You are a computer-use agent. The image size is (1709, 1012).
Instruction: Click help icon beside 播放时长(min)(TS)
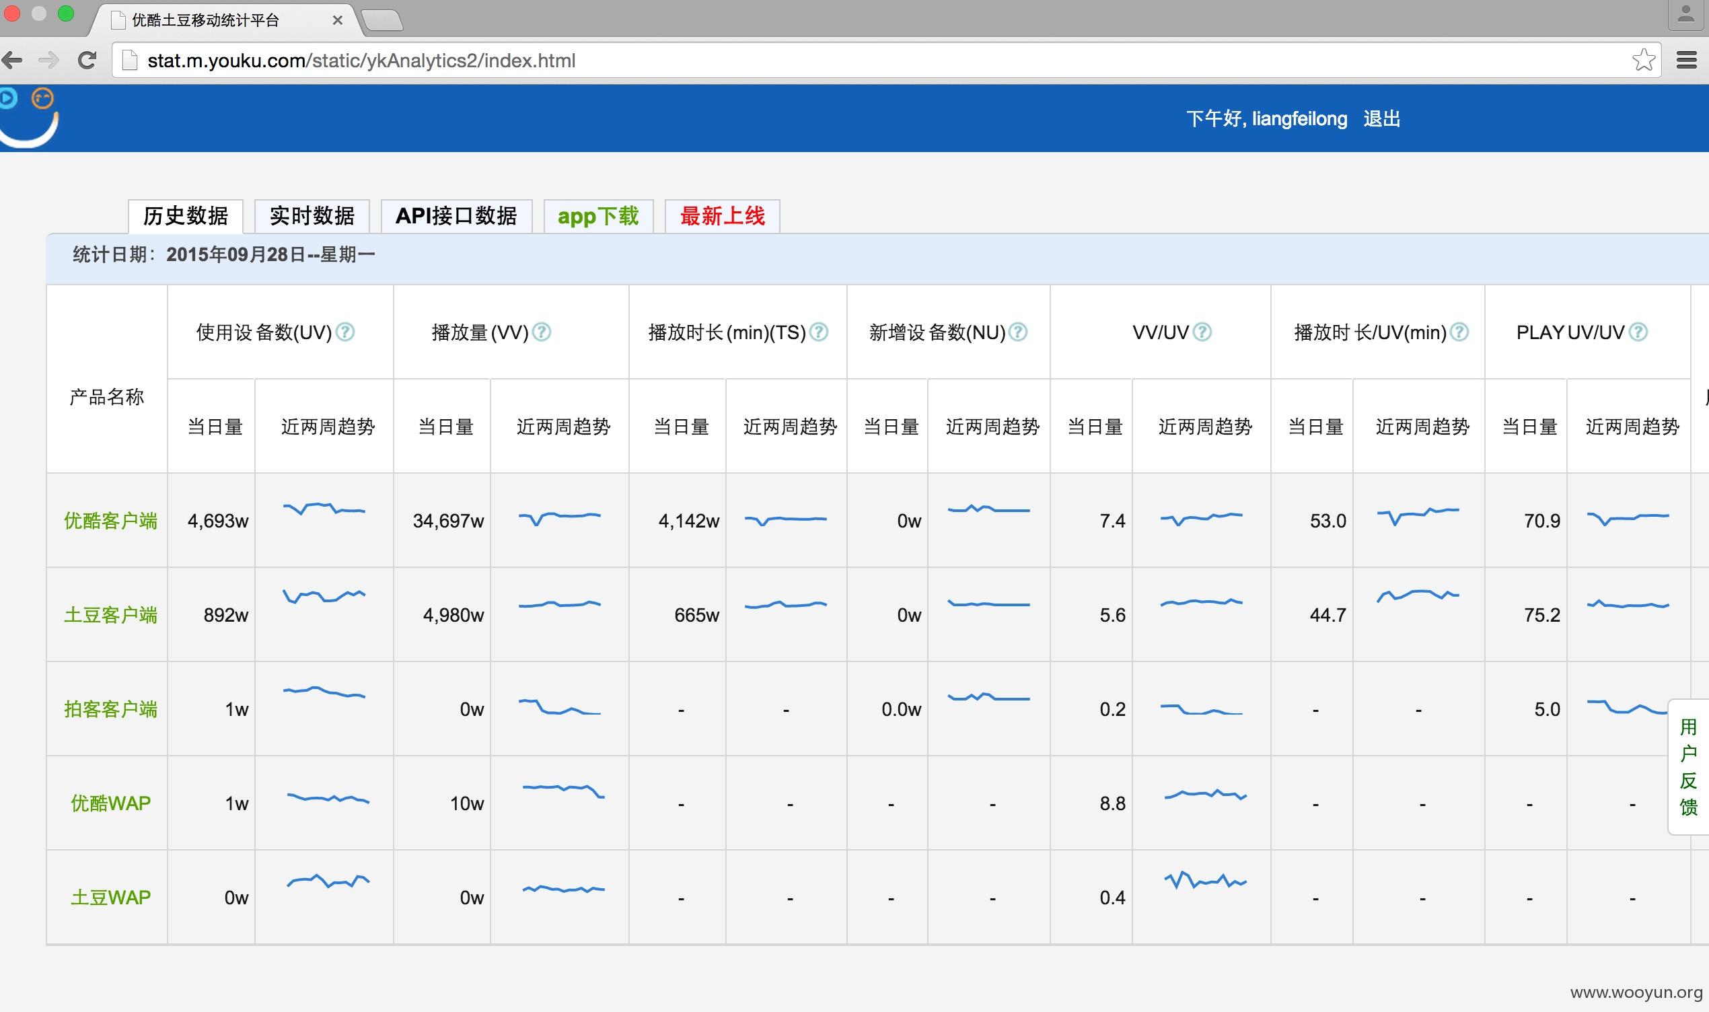pyautogui.click(x=818, y=332)
